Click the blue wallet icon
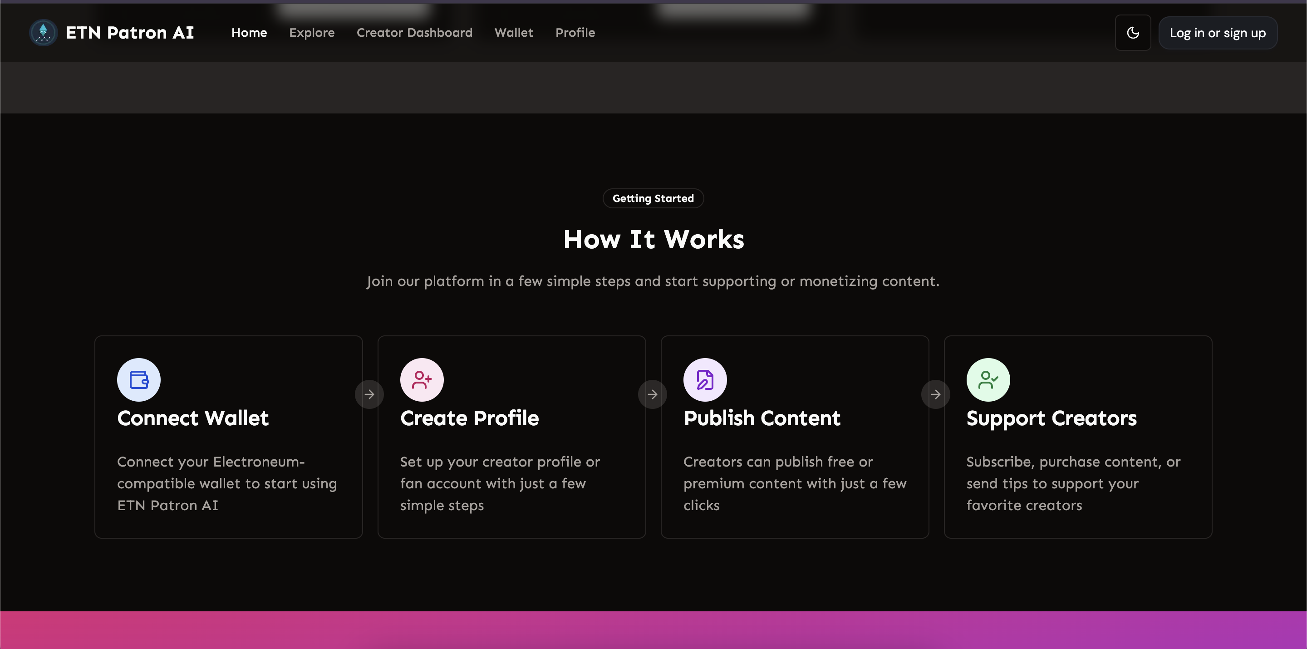 (x=138, y=379)
